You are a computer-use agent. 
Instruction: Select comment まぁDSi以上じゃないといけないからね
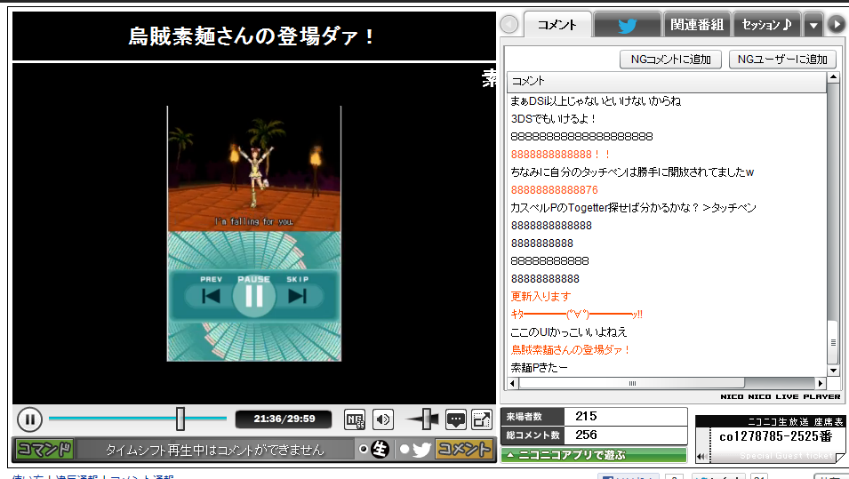(x=596, y=100)
